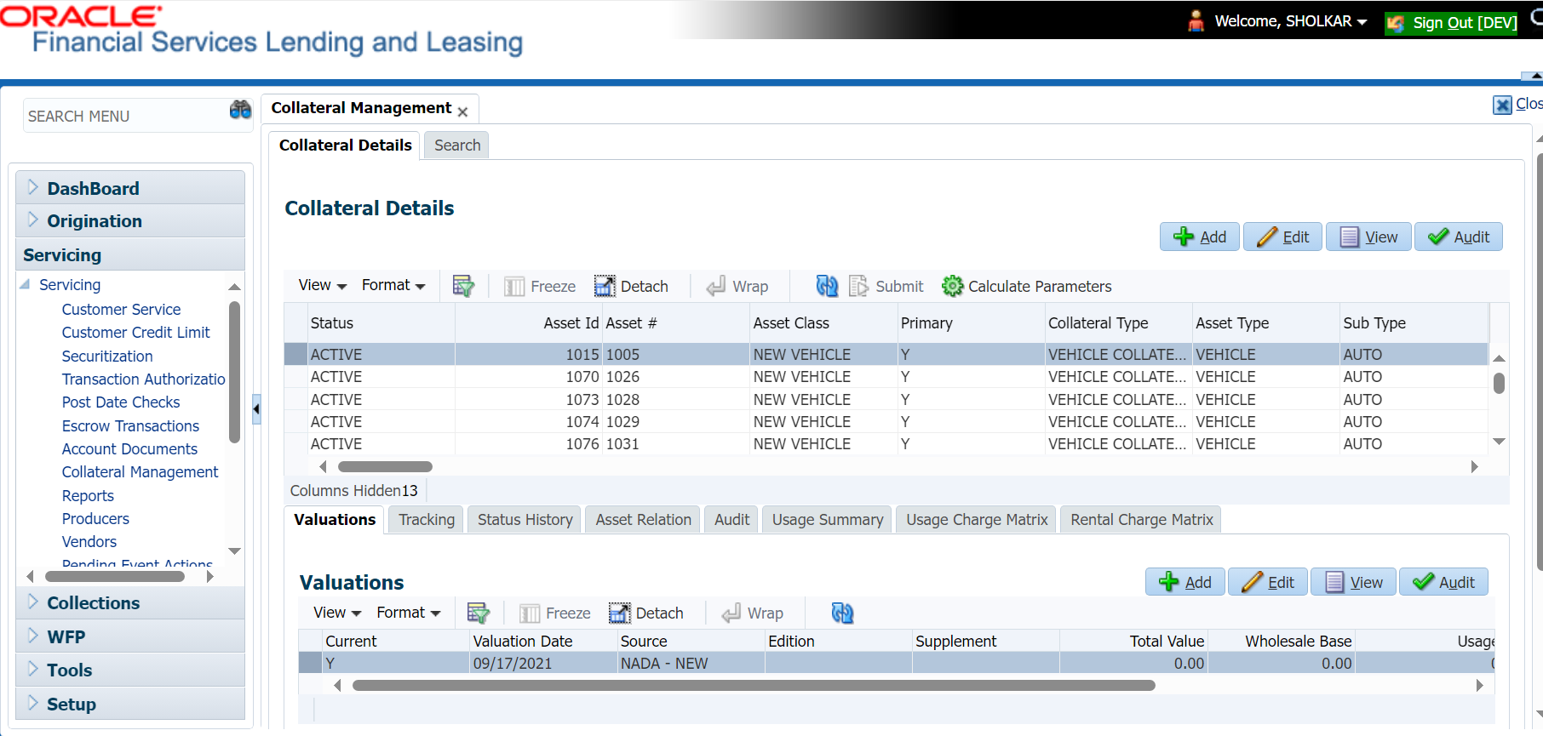This screenshot has width=1543, height=736.
Task: Click the binoculars search menu icon
Action: coord(240,110)
